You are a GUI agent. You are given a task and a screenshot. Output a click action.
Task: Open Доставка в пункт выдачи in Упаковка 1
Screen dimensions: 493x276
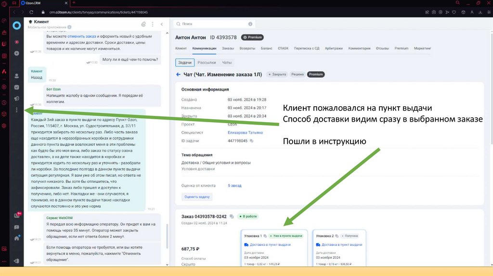[270, 245]
